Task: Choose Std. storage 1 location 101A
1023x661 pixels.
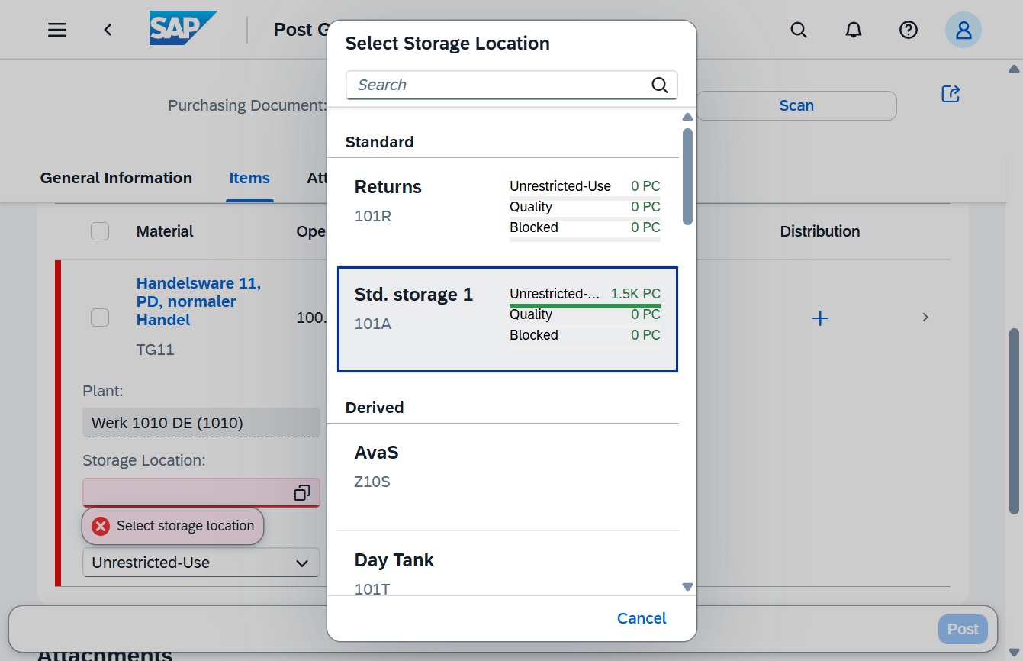Action: (x=507, y=319)
